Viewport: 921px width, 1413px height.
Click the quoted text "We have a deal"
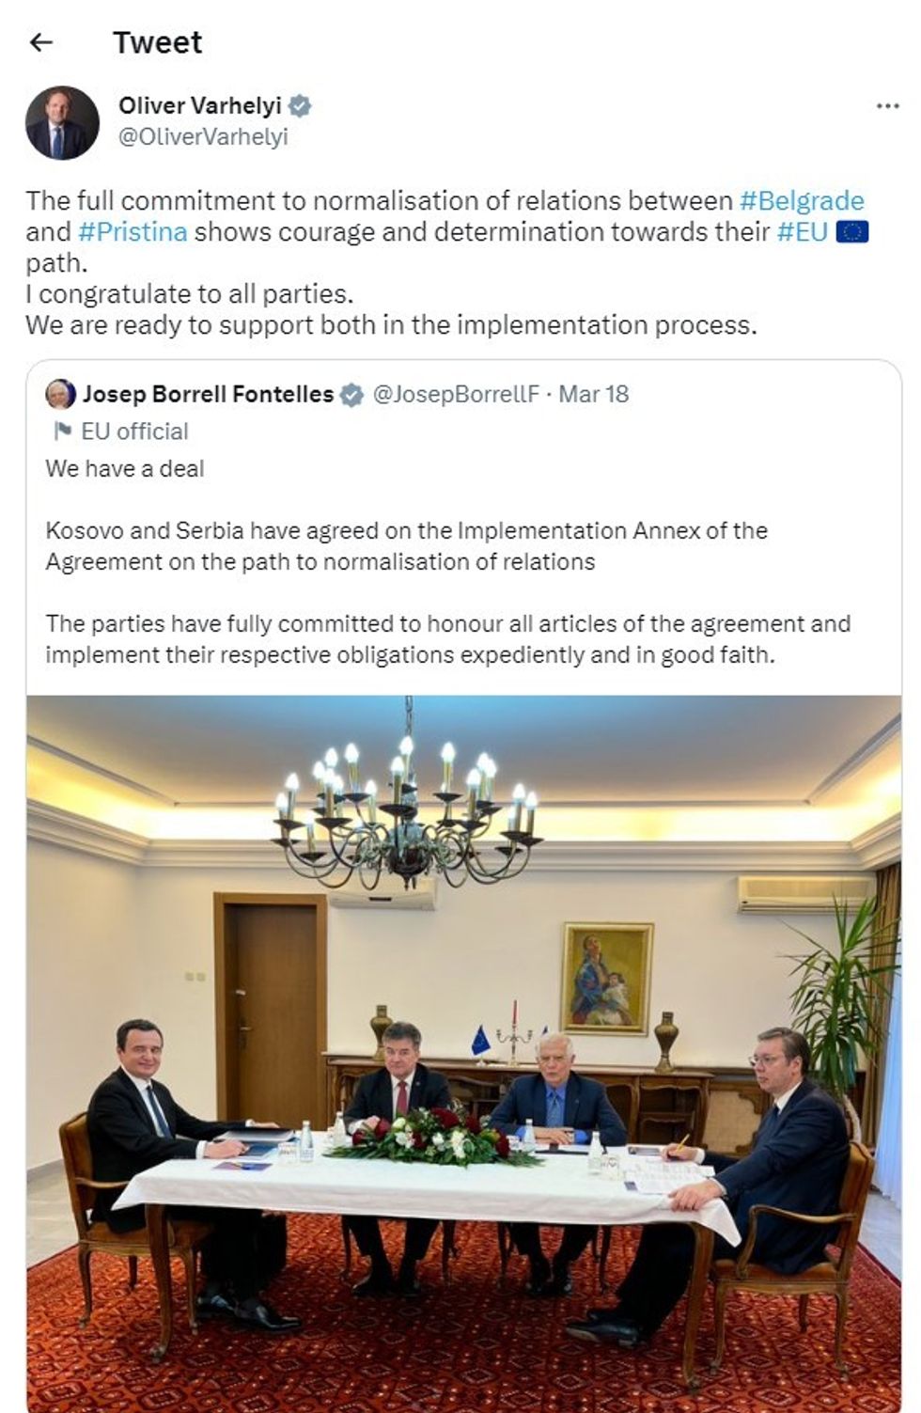click(x=125, y=468)
